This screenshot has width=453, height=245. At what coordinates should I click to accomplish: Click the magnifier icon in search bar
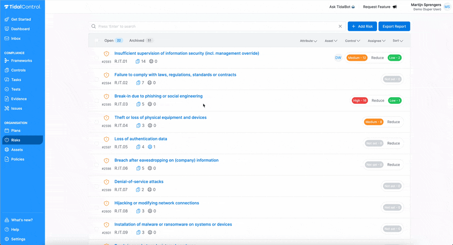[x=93, y=26]
